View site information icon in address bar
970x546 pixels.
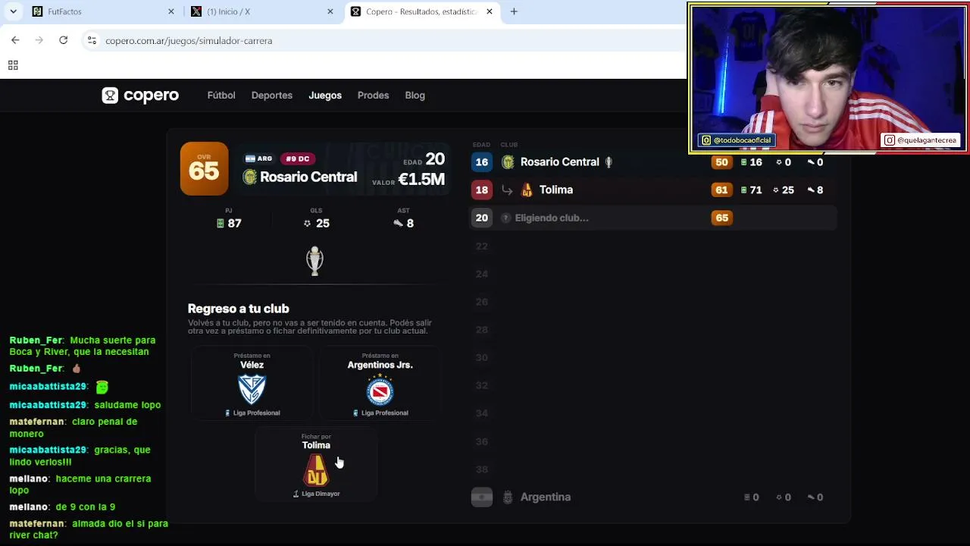[x=92, y=40]
